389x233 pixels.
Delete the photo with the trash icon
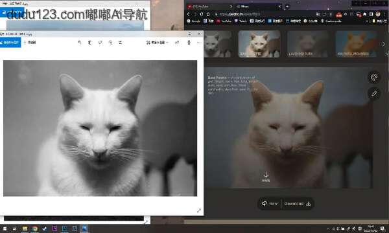point(90,43)
